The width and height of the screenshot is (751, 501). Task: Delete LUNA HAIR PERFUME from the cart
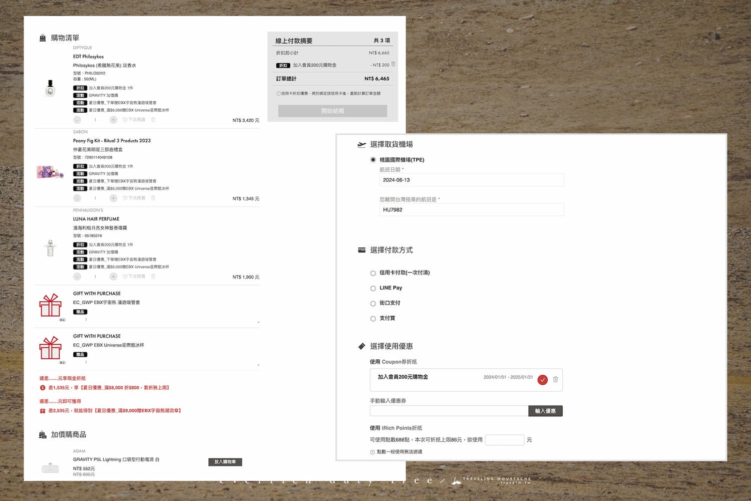[153, 276]
